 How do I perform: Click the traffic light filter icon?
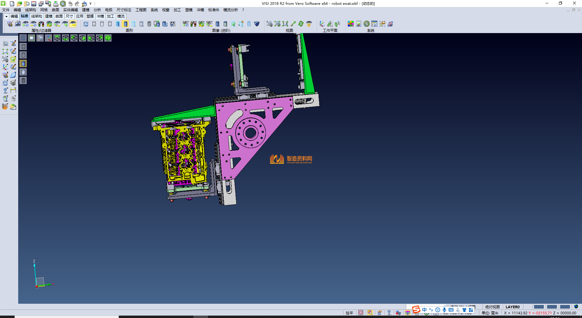click(41, 24)
